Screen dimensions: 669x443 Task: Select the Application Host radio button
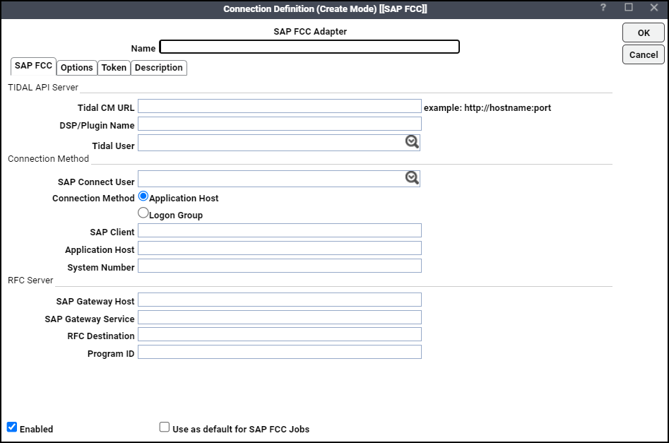143,196
